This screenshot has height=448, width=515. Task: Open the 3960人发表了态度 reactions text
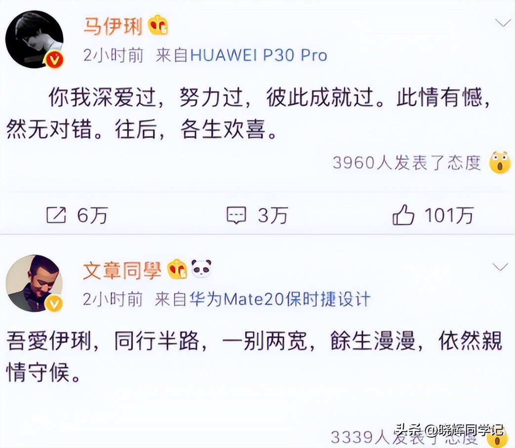(x=407, y=162)
